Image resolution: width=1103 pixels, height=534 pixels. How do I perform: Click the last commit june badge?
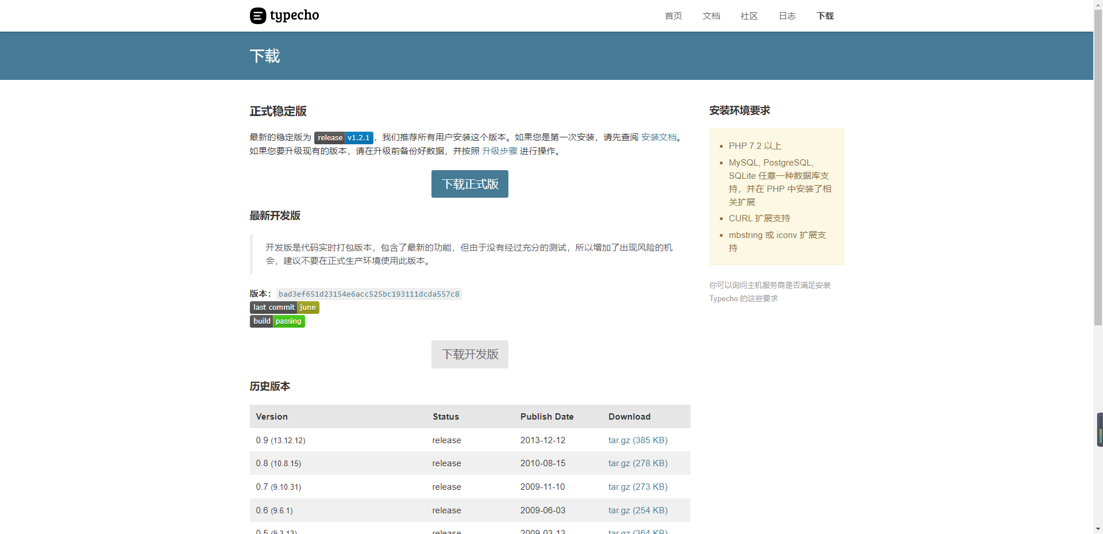[x=284, y=308]
